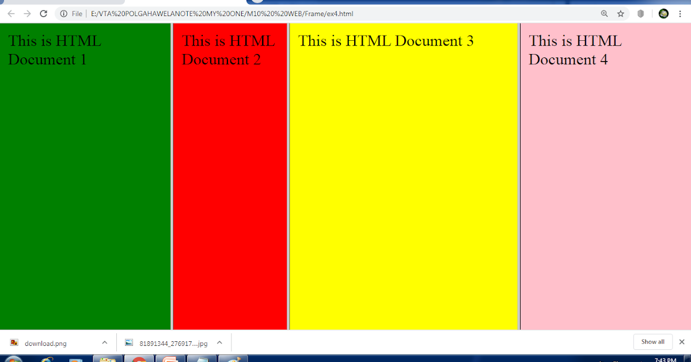Image resolution: width=691 pixels, height=362 pixels.
Task: Open page info via the File info icon
Action: (x=63, y=13)
